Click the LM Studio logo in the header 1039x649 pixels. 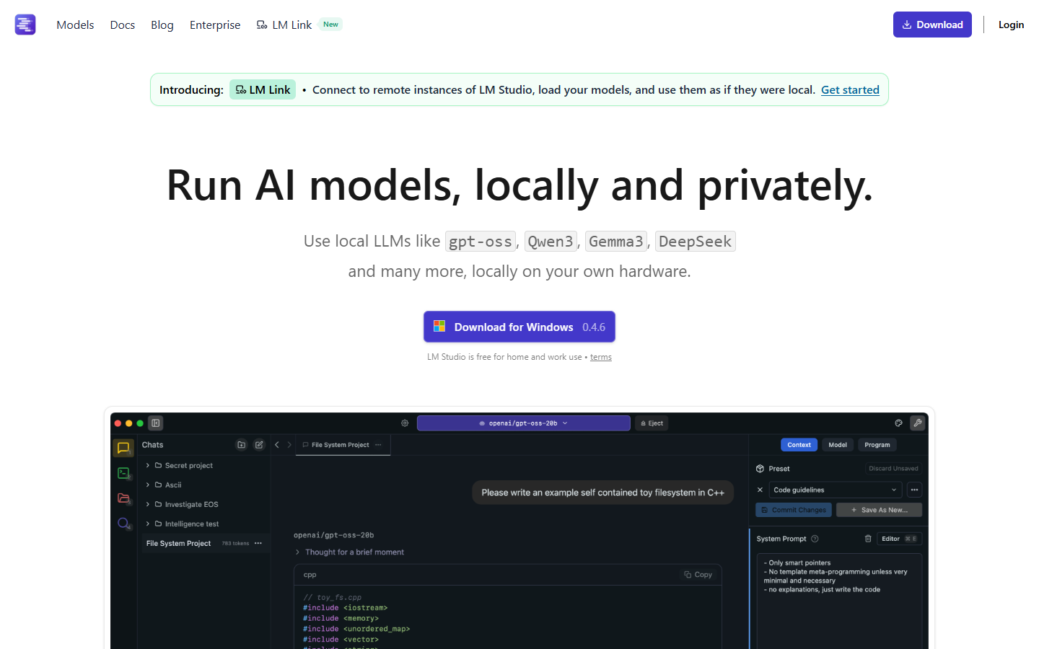(x=25, y=25)
